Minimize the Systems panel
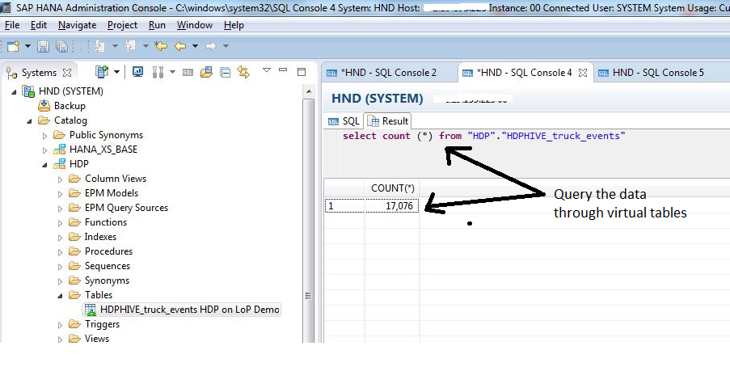The image size is (730, 367). [283, 70]
